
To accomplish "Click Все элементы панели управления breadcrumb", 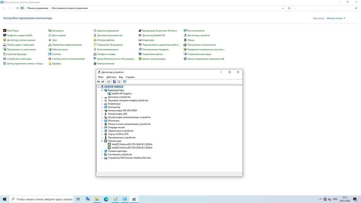I will [x=70, y=8].
